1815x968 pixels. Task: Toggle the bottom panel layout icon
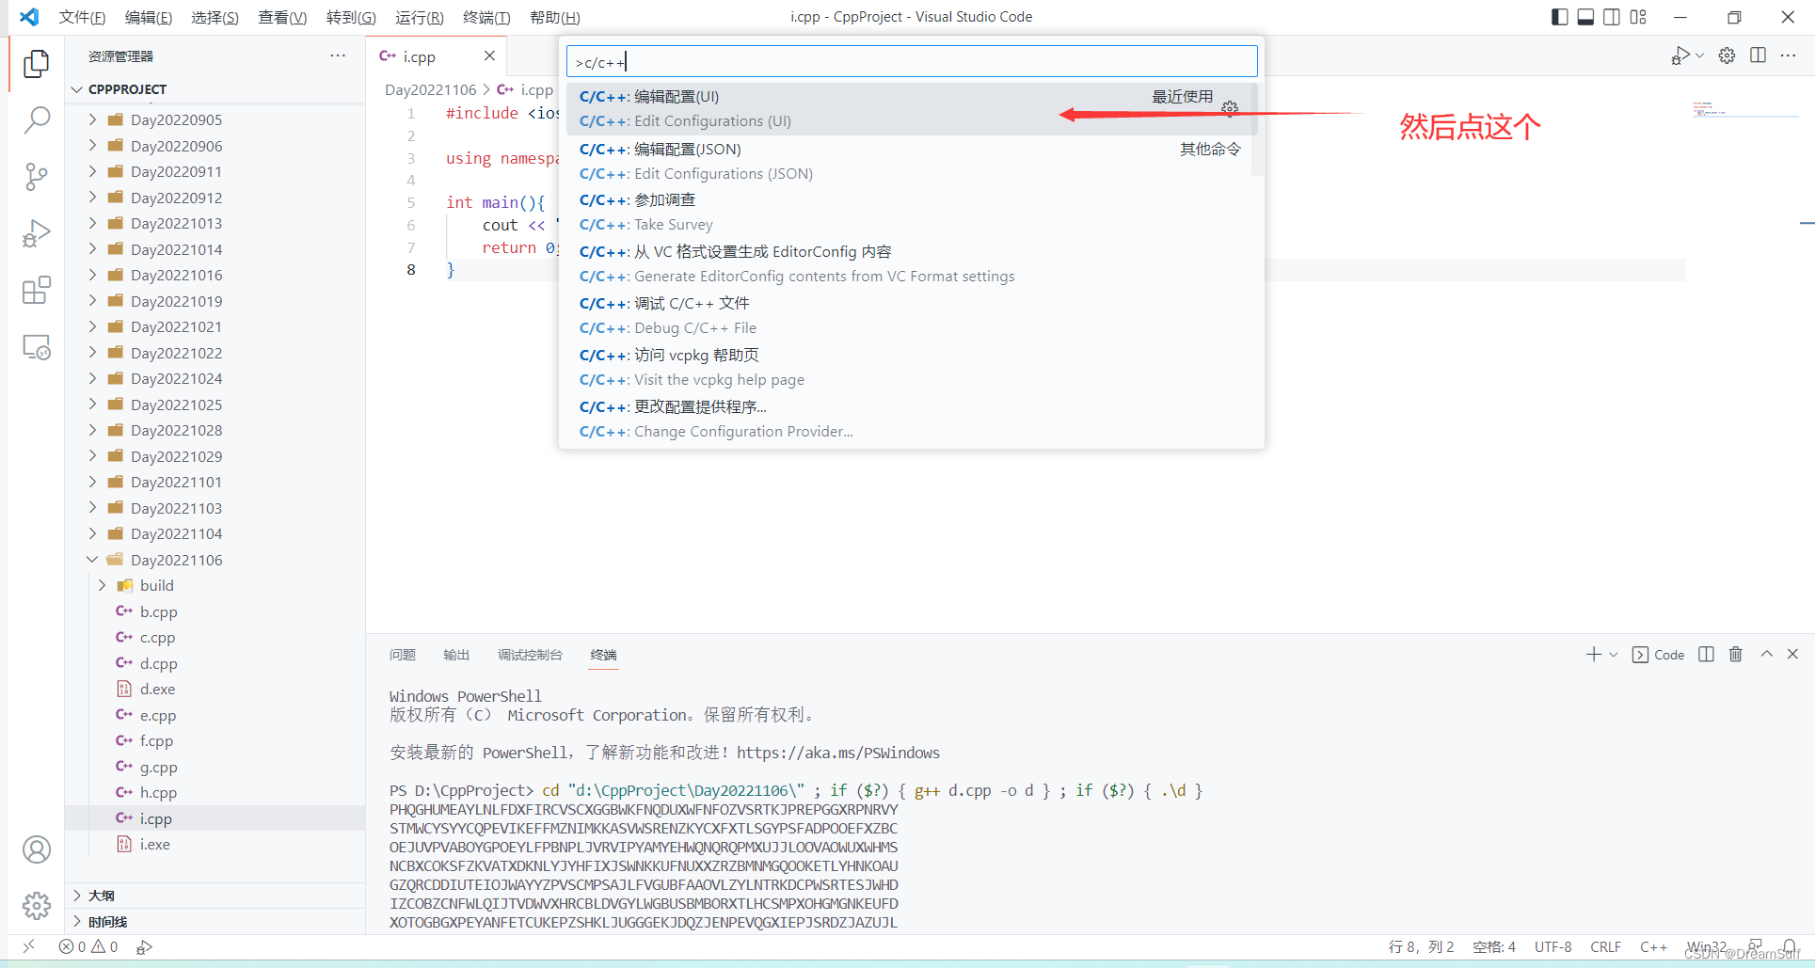tap(1585, 17)
